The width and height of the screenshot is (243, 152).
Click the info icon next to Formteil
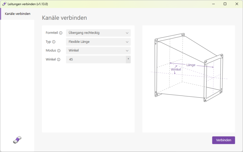click(61, 33)
